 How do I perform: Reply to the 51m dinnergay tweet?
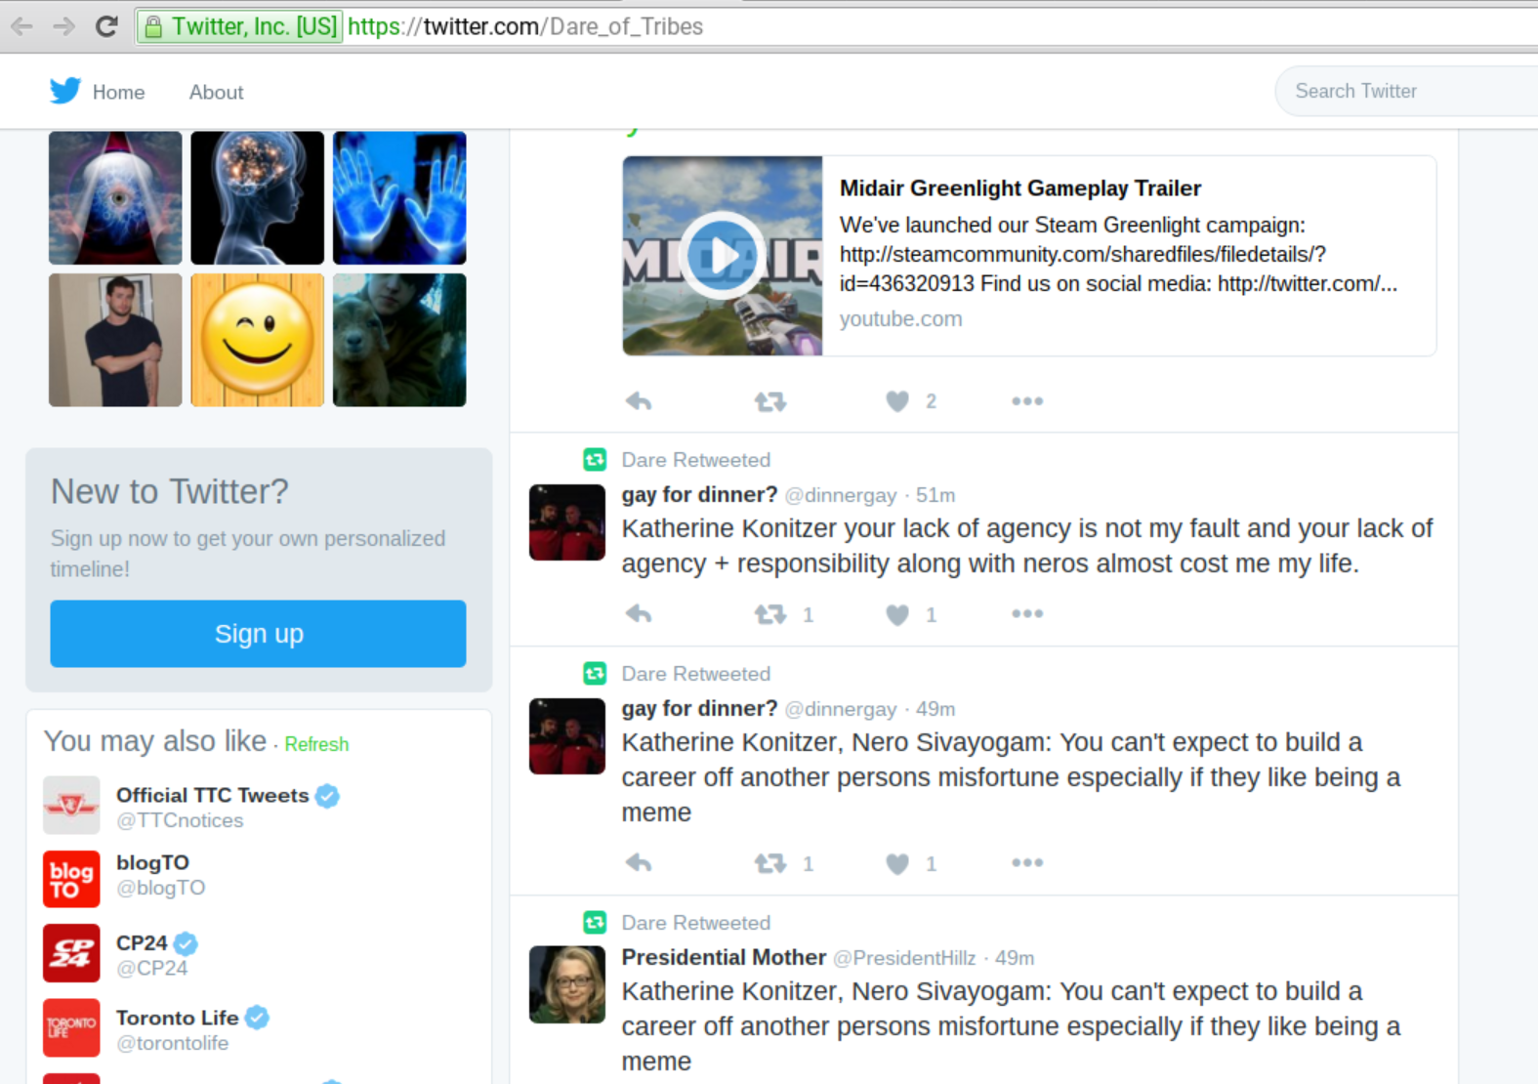coord(639,614)
